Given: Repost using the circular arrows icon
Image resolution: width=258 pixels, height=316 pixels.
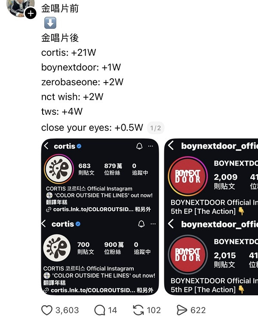Looking at the screenshot, I should (x=138, y=310).
